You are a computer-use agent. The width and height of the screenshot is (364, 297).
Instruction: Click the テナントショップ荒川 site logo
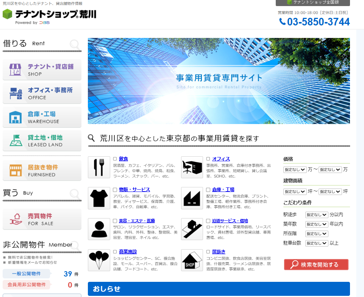(x=49, y=15)
